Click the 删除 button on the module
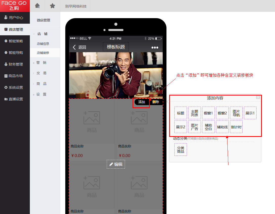The image size is (275, 214). (x=156, y=102)
